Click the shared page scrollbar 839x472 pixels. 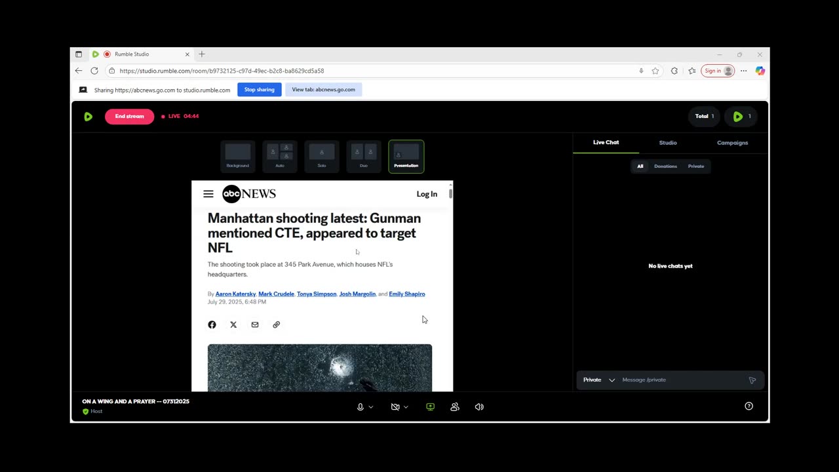(x=450, y=194)
